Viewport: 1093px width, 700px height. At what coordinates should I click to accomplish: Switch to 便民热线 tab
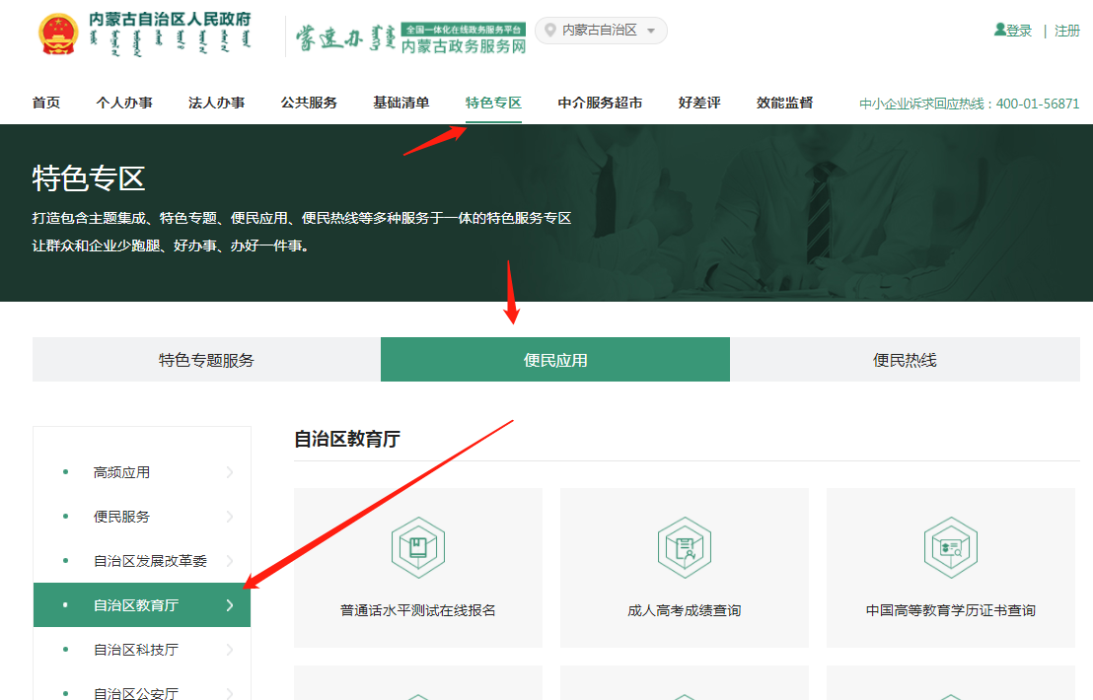905,360
